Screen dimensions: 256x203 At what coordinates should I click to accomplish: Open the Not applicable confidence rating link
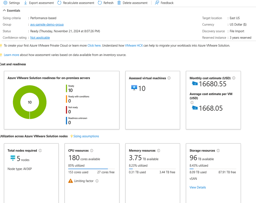40,38
